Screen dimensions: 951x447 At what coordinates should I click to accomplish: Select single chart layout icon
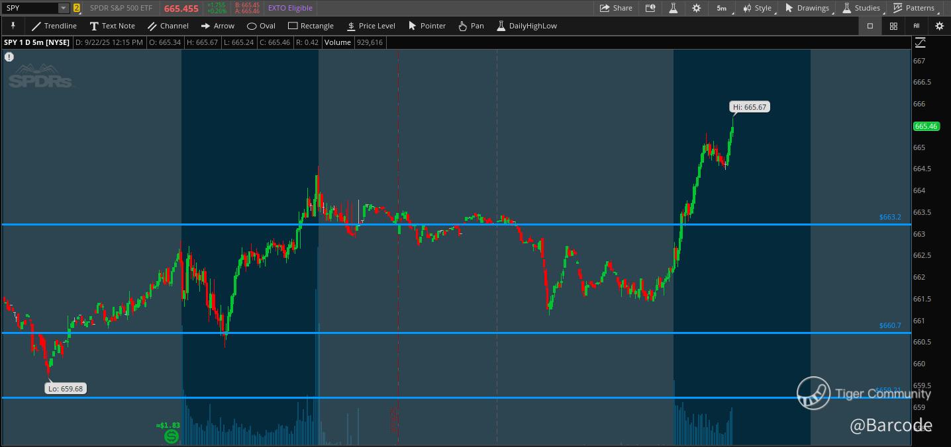click(x=870, y=26)
